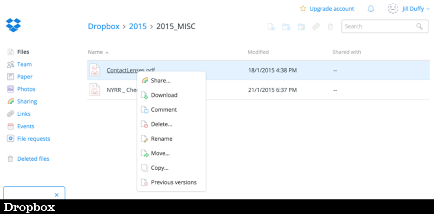Open the Events link in sidebar
Screen dimensions: 434x214
[x=26, y=126]
